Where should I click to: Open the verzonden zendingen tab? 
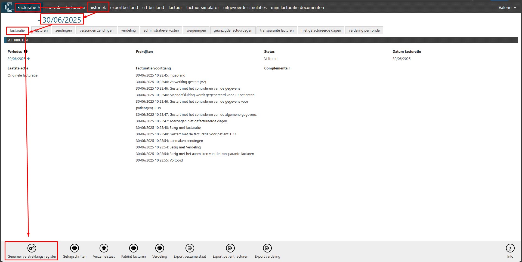pyautogui.click(x=97, y=30)
